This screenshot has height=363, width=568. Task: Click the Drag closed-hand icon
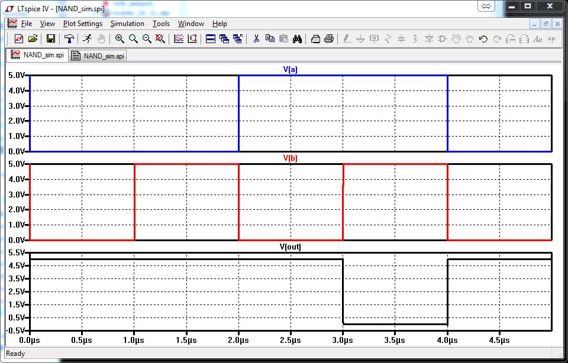pyautogui.click(x=470, y=39)
